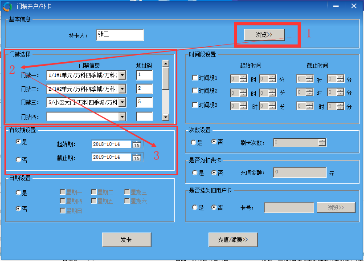Enable the 时间段1 checkbox
This screenshot has height=261, width=364.
195,78
